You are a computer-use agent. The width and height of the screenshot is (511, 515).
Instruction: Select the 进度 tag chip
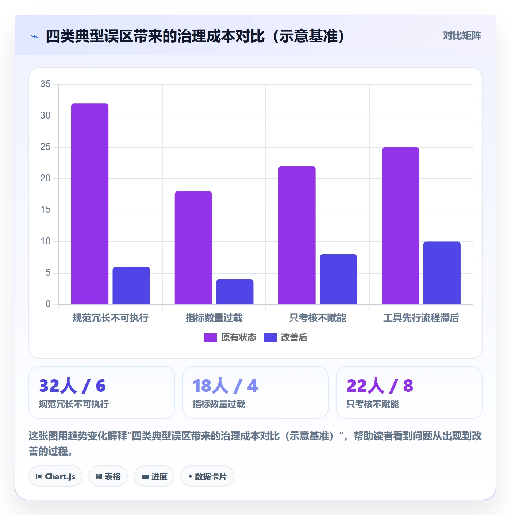[x=154, y=476]
